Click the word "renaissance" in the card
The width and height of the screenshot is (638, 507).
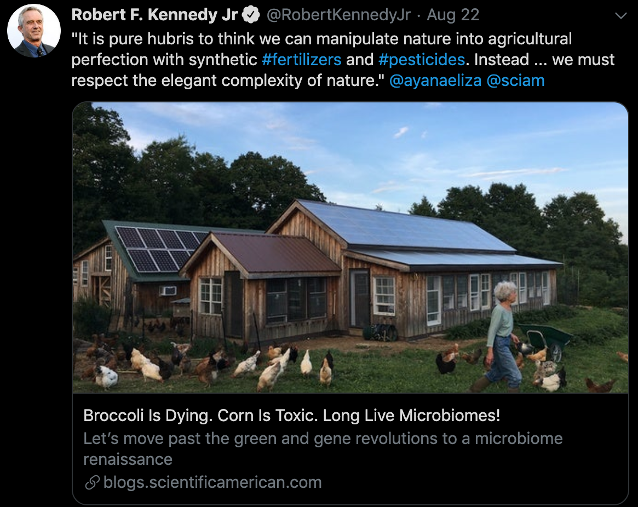point(128,459)
